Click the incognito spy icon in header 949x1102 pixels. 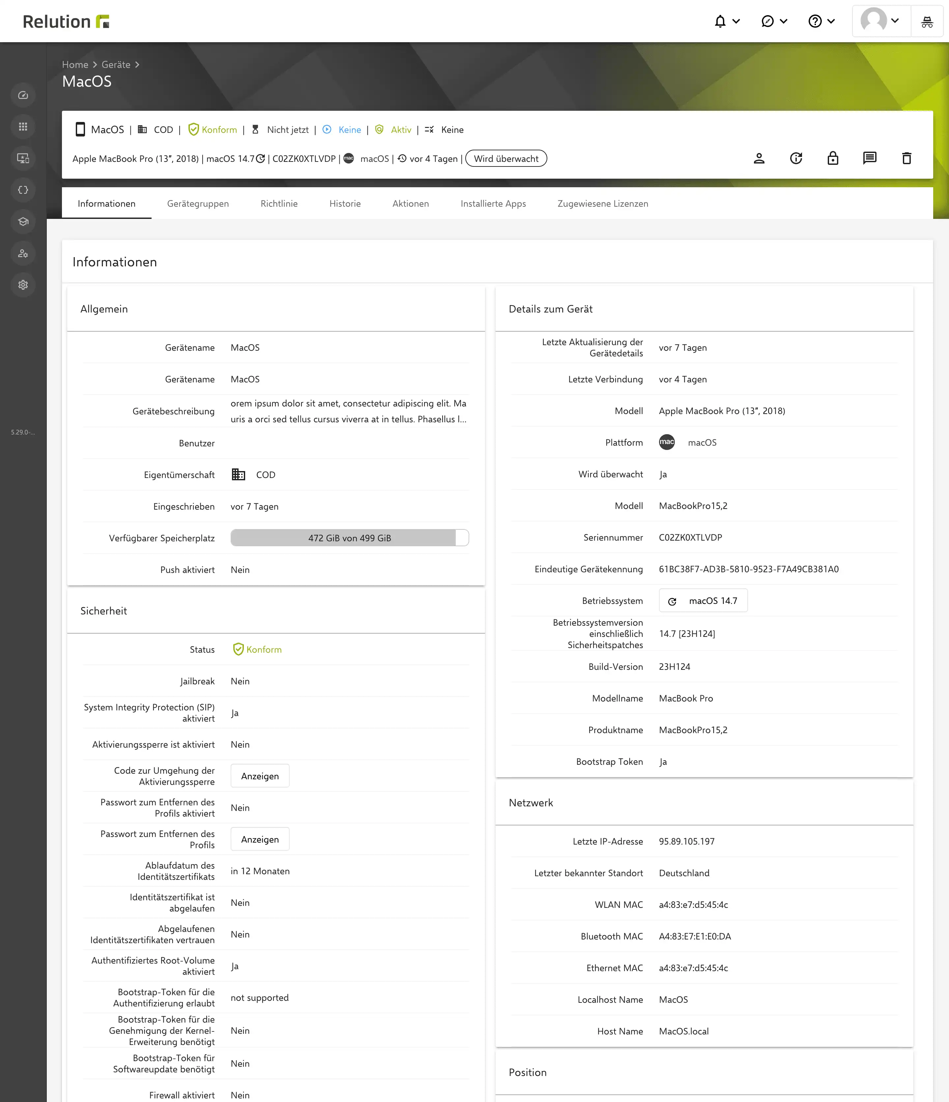click(x=927, y=21)
